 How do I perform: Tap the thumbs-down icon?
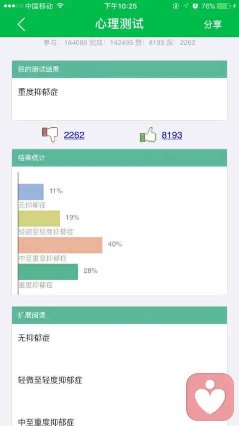coord(50,134)
